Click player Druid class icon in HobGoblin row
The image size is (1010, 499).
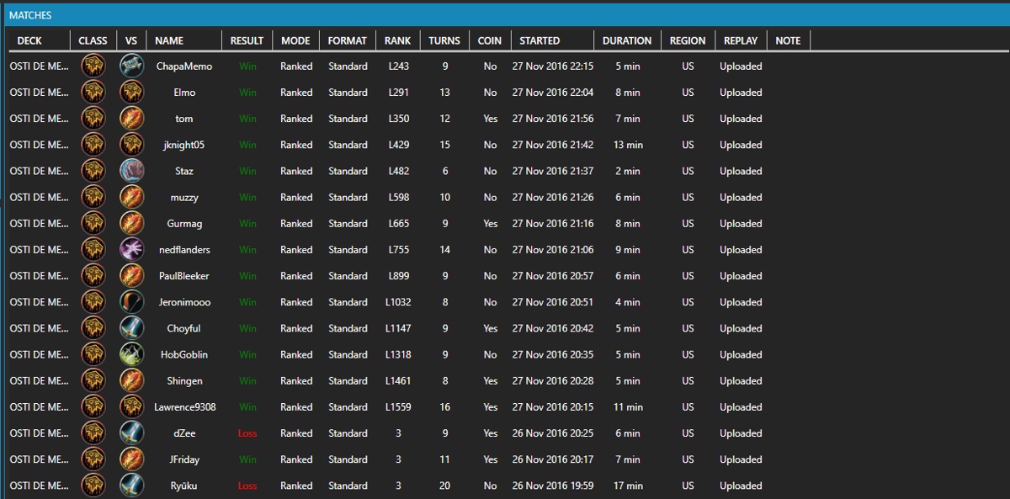[x=93, y=354]
